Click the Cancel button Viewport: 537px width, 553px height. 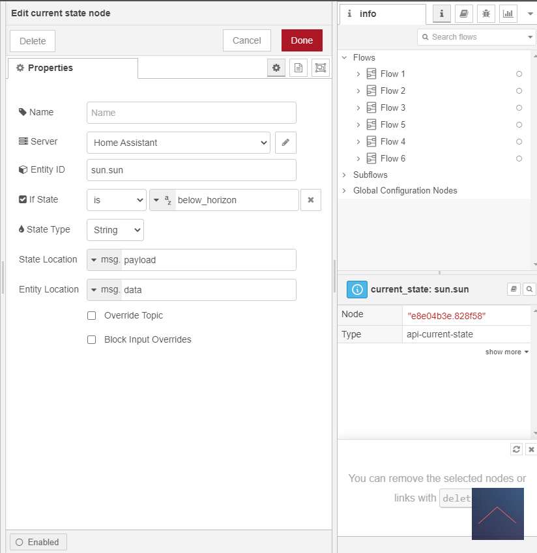[246, 40]
